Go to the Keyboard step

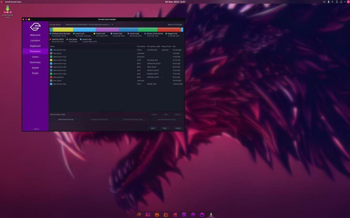click(35, 46)
